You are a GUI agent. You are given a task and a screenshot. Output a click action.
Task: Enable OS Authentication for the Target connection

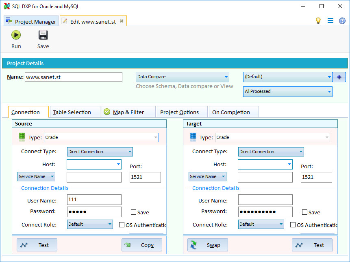[293, 225]
